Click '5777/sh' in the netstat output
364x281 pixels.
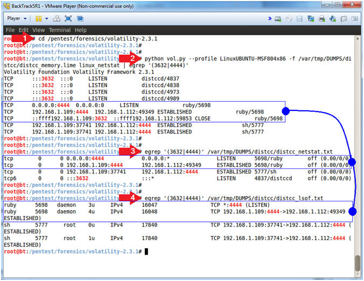[x=265, y=172]
